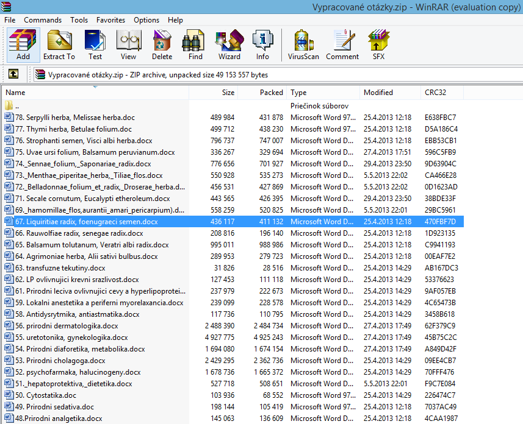Select 75. Uvae ursi folium, Balsamum peruvianum.docx

coord(233,152)
